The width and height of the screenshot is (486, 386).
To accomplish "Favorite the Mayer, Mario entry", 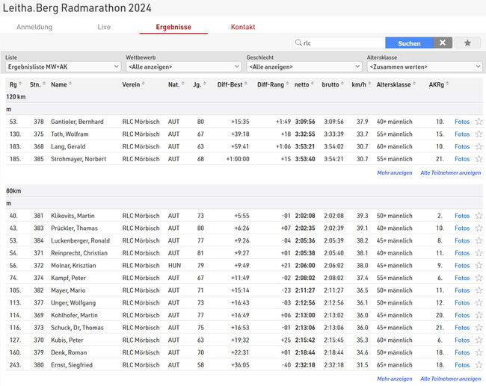I will coord(479,290).
